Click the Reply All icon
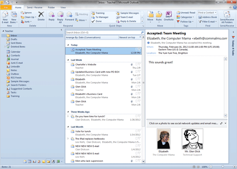Screen dimensions: 237x169 (x=60, y=17)
